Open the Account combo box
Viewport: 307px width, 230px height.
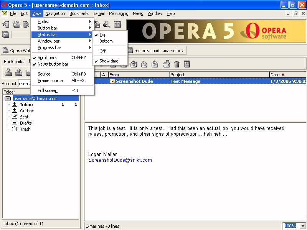pos(24,84)
